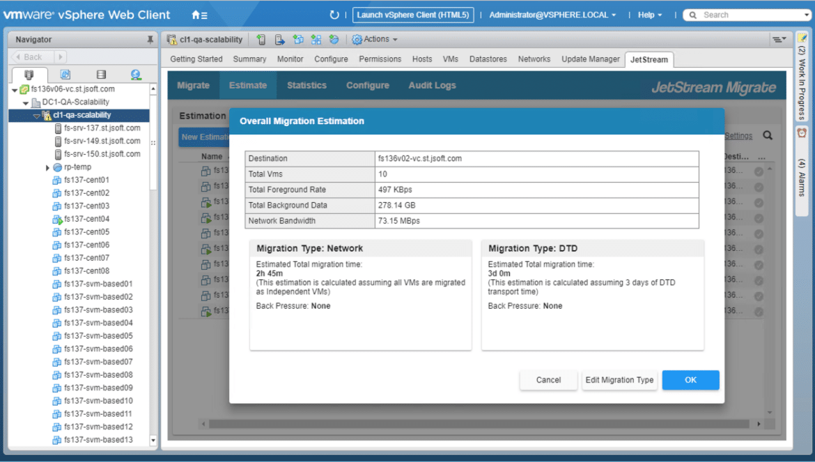Switch to the Getting Started tab
This screenshot has width=815, height=462.
click(196, 59)
